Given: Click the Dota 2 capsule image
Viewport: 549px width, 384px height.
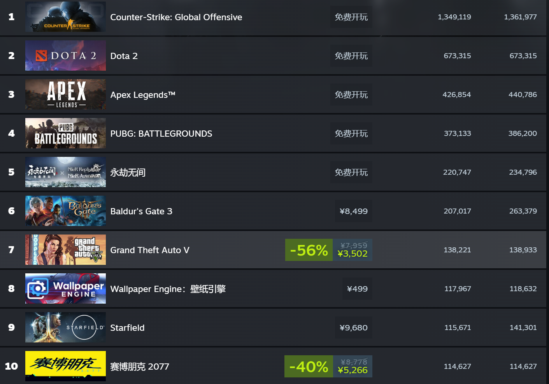Looking at the screenshot, I should tap(65, 56).
